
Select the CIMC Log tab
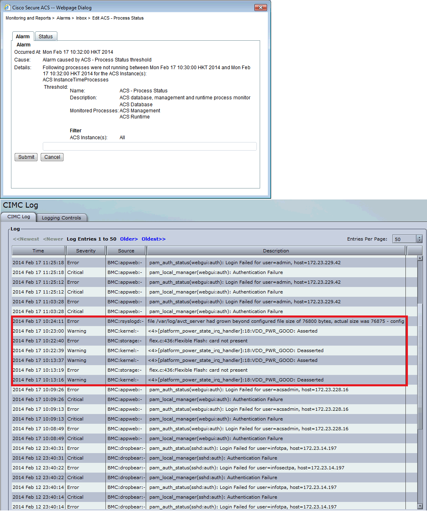pos(19,217)
